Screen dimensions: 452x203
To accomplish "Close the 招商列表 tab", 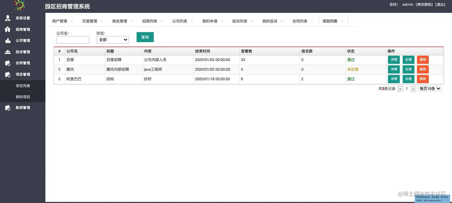I will click(162, 21).
